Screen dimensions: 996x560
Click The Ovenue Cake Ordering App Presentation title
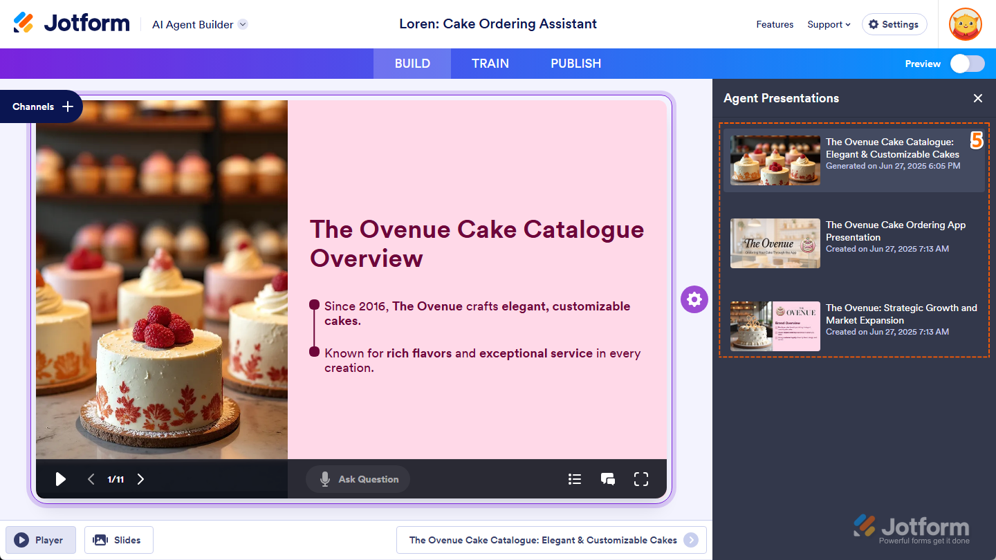[896, 231]
